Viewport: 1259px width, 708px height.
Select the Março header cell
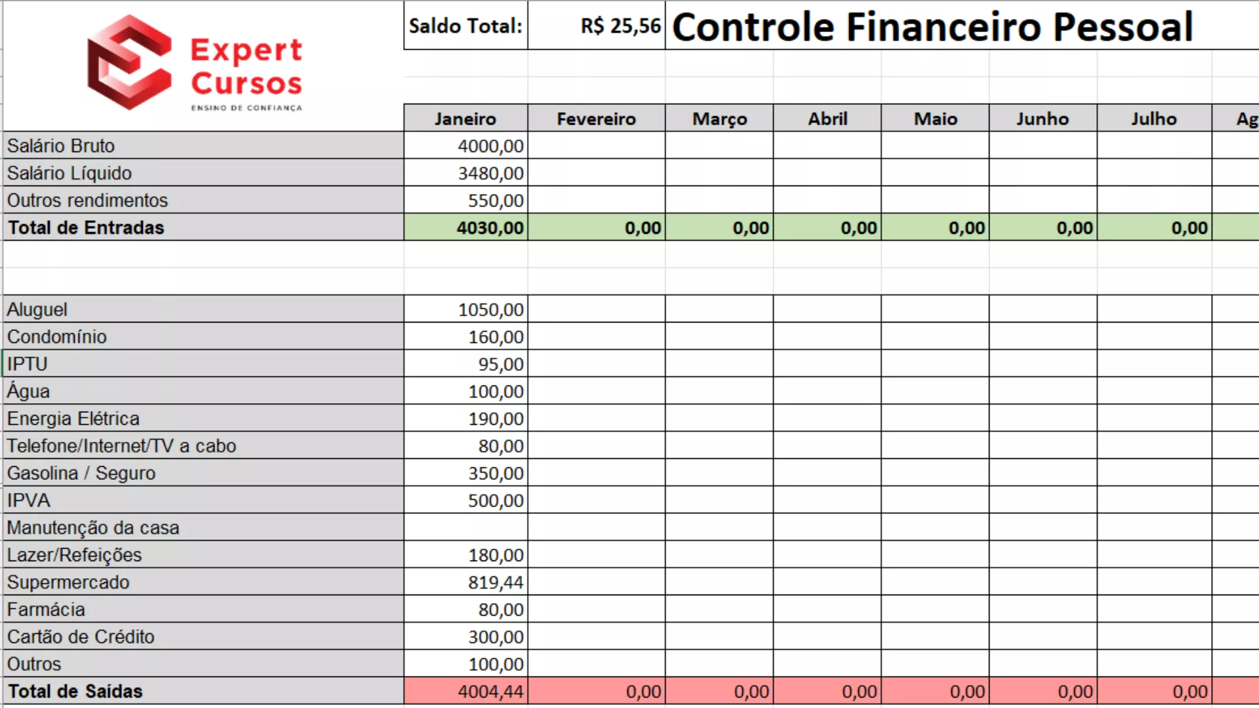(719, 119)
